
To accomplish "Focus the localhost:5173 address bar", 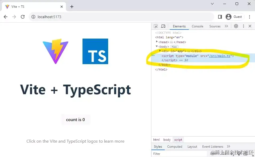I will pos(121,17).
